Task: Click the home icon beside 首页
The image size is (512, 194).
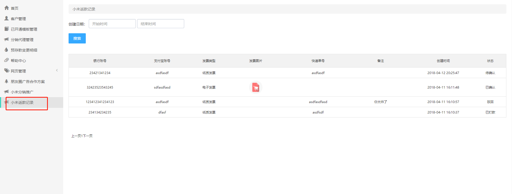Action: (x=7, y=8)
